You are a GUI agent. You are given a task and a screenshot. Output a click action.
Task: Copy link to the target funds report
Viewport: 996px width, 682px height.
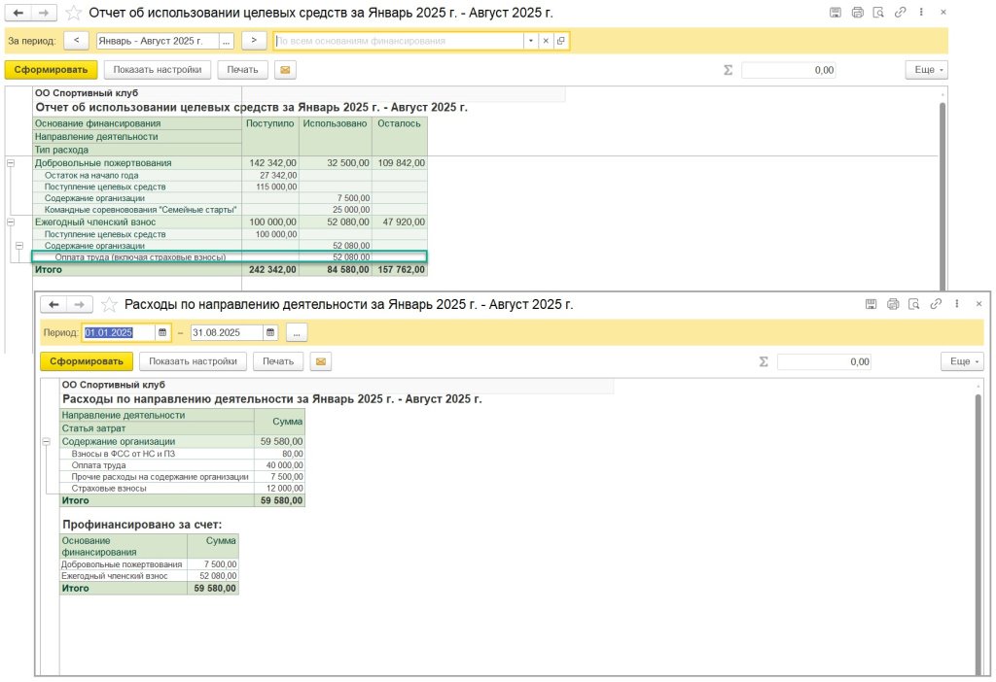point(901,13)
